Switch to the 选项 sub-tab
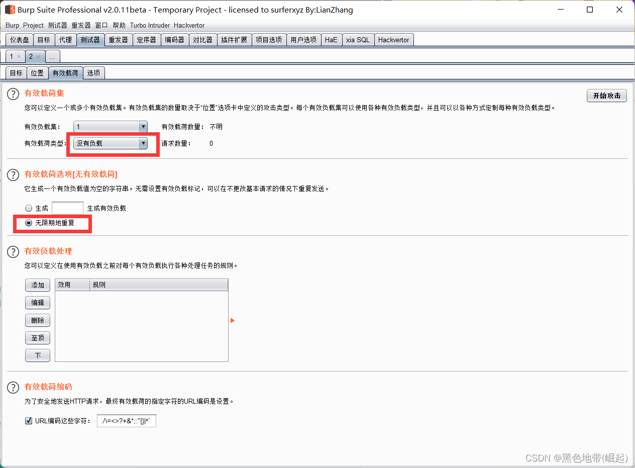 point(93,73)
